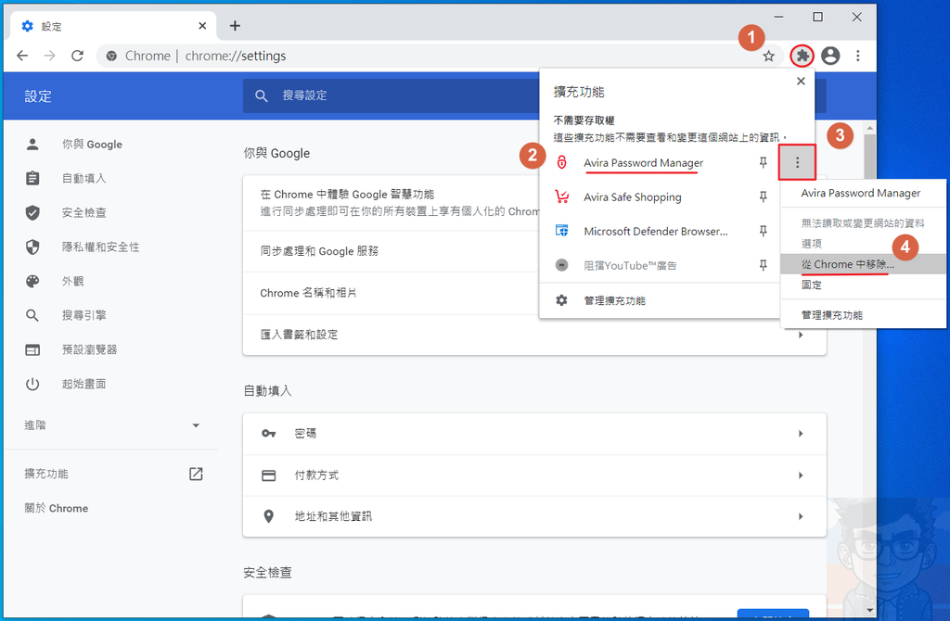This screenshot has width=950, height=621.
Task: Click 在 Chrome 中體驗 Google 智慧功能 text
Action: (347, 195)
